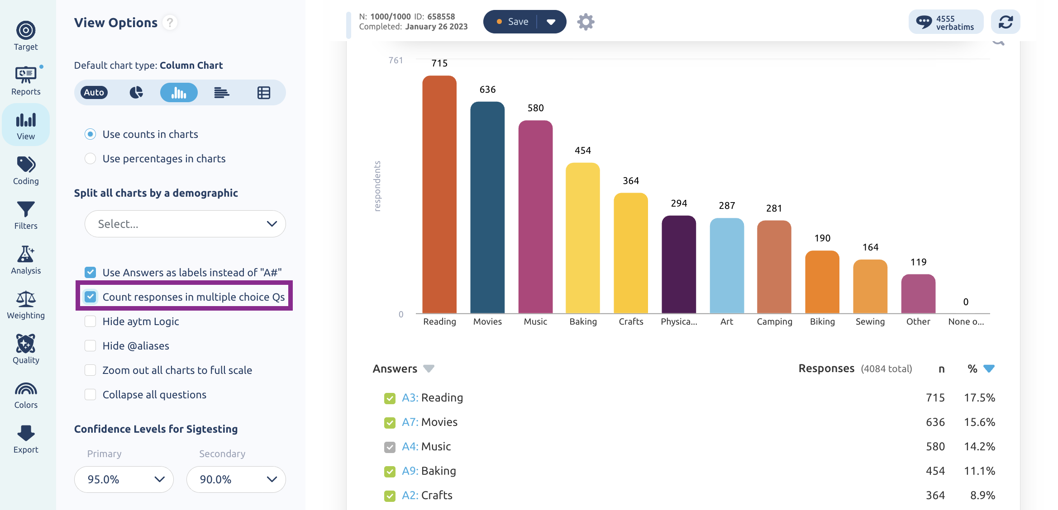The image size is (1058, 510).
Task: Select the View sidebar item
Action: pos(26,125)
